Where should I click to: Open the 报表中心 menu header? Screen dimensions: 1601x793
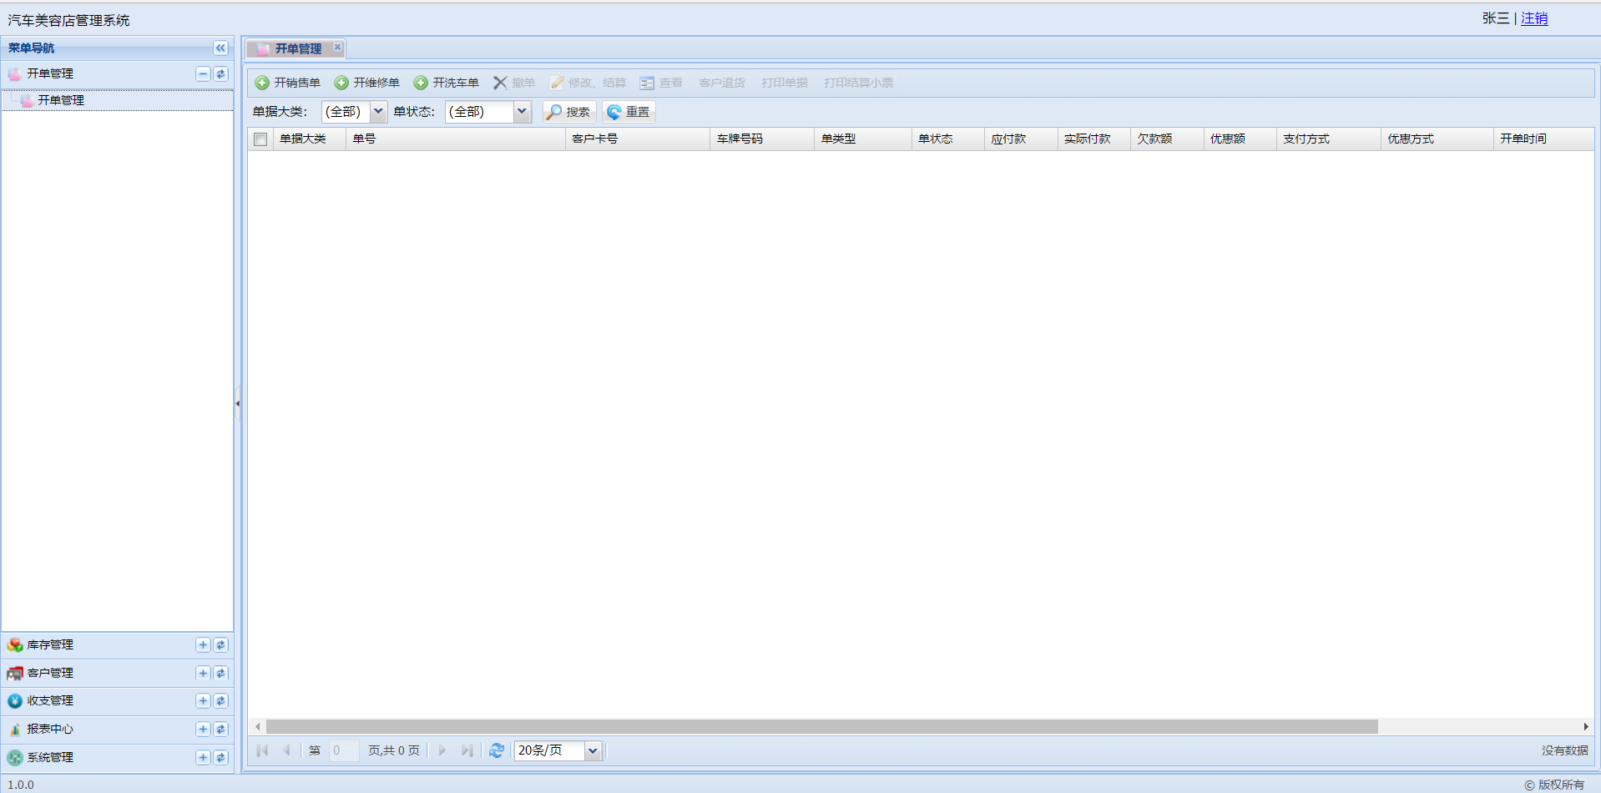pyautogui.click(x=118, y=730)
